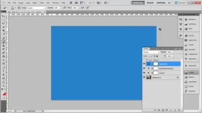Viewport: 202px width, 113px height.
Task: Open the Styles panel
Action: click(x=191, y=45)
